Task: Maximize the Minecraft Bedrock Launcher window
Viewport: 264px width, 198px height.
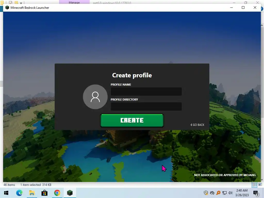Action: coord(243,7)
